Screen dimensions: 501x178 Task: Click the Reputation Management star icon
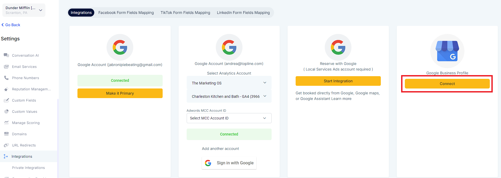(6, 89)
